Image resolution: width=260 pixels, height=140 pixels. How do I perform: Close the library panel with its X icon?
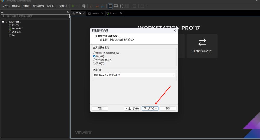68,12
